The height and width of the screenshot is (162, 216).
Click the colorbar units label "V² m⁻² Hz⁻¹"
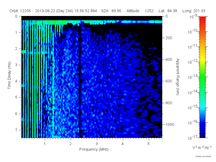pyautogui.click(x=202, y=147)
